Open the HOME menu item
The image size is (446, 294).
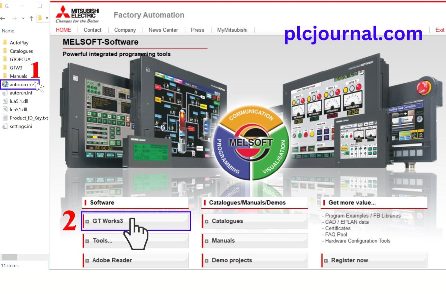63,30
